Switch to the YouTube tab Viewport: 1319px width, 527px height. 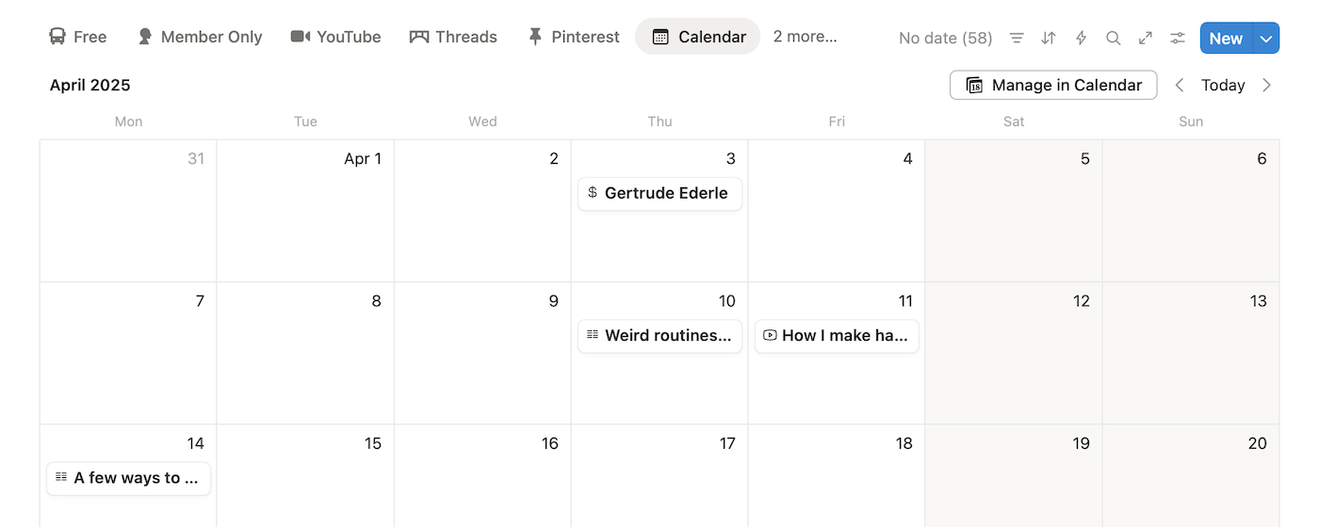[x=336, y=37]
